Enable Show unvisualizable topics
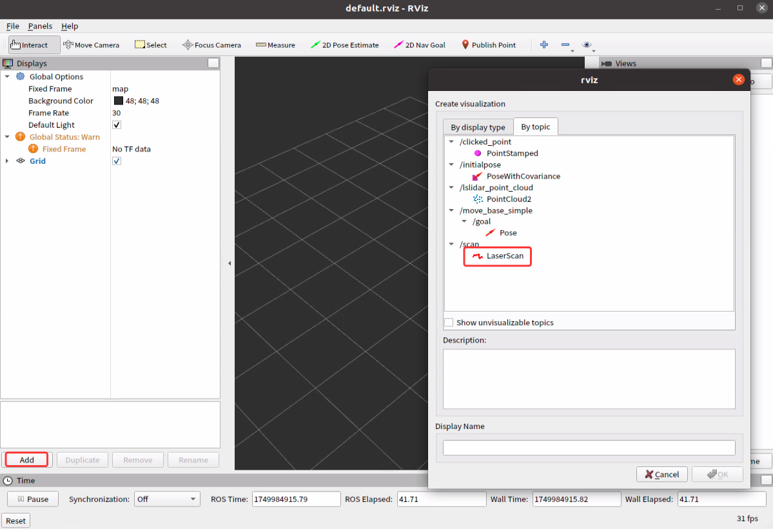 pos(448,322)
